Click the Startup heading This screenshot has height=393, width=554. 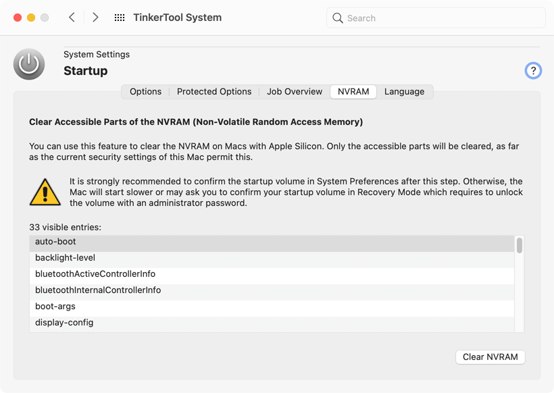86,71
